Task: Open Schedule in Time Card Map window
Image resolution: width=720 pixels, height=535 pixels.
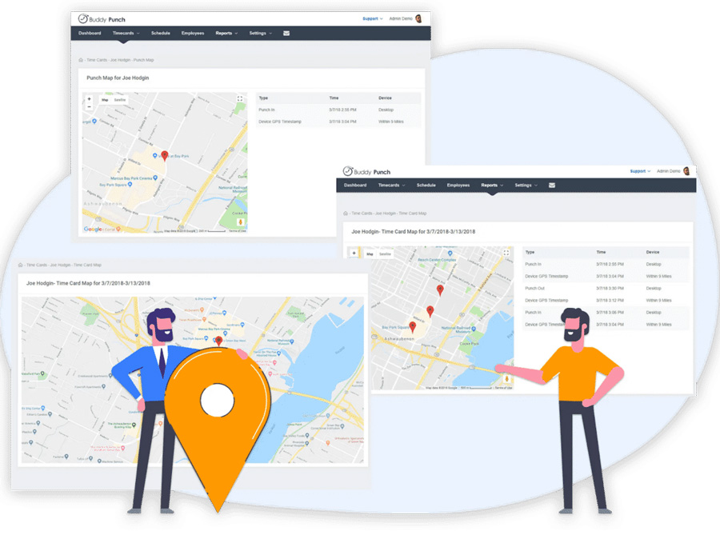Action: [426, 186]
